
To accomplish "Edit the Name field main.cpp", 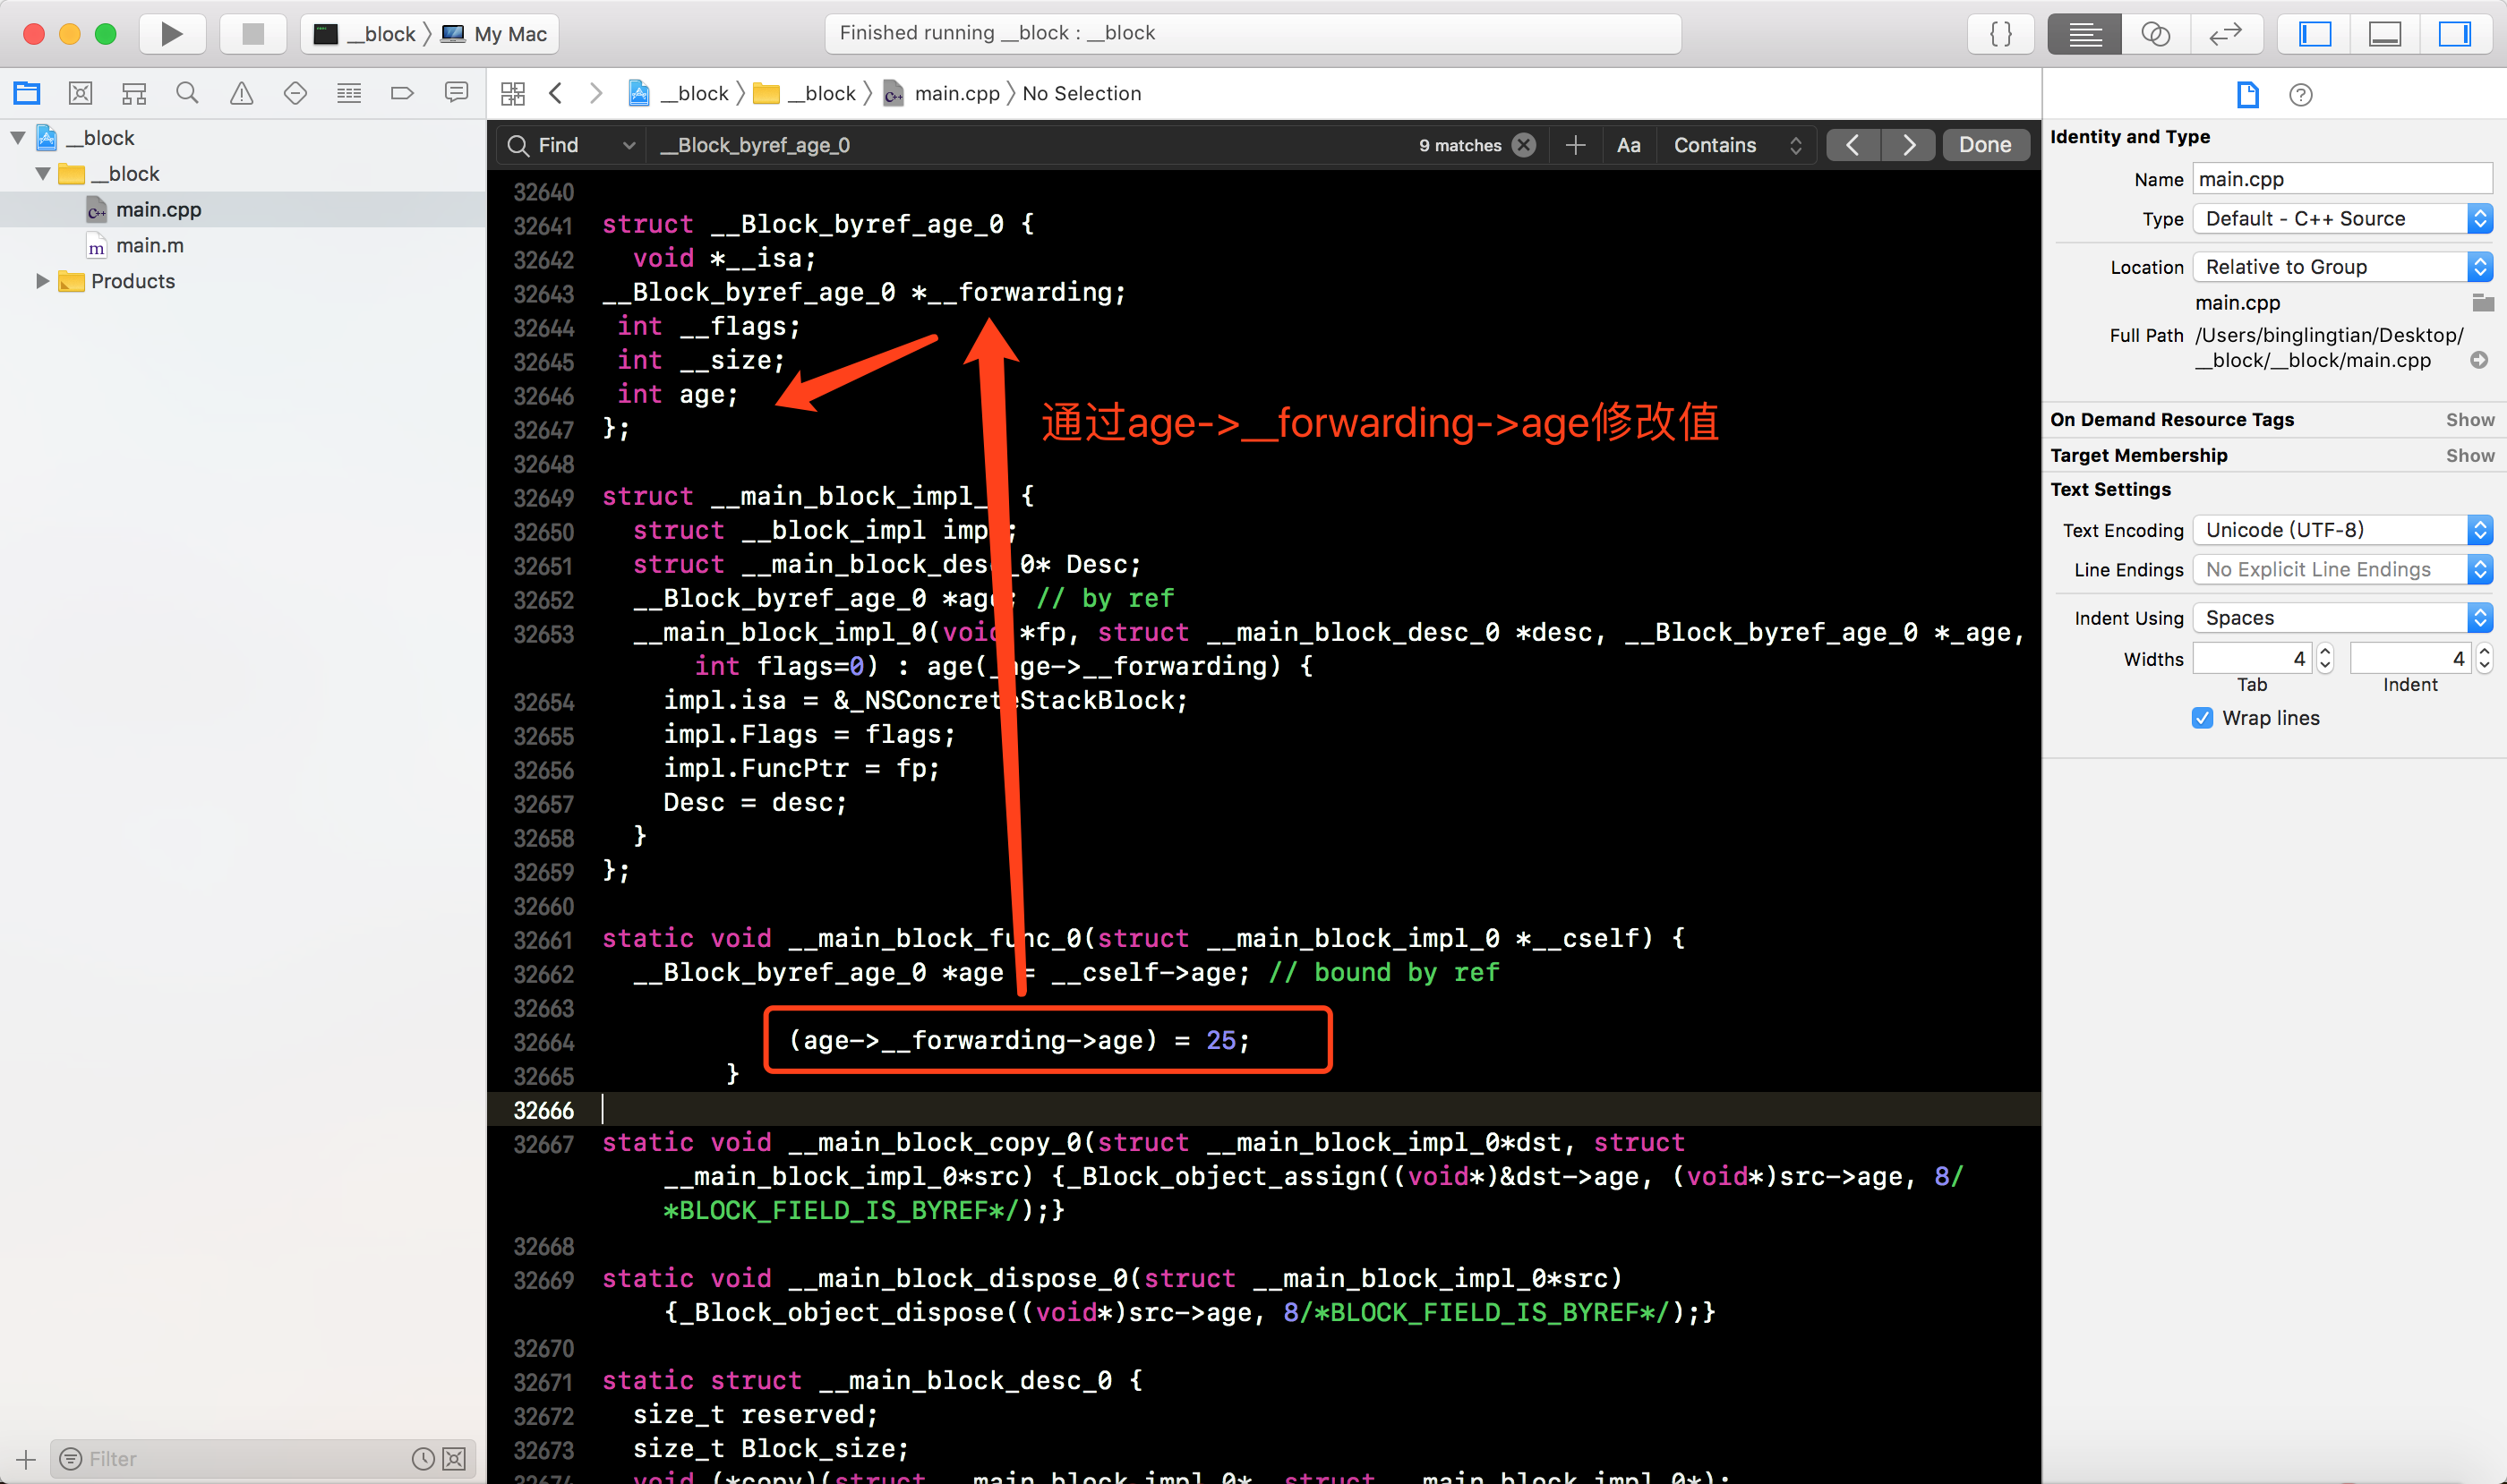I will coord(2342,179).
